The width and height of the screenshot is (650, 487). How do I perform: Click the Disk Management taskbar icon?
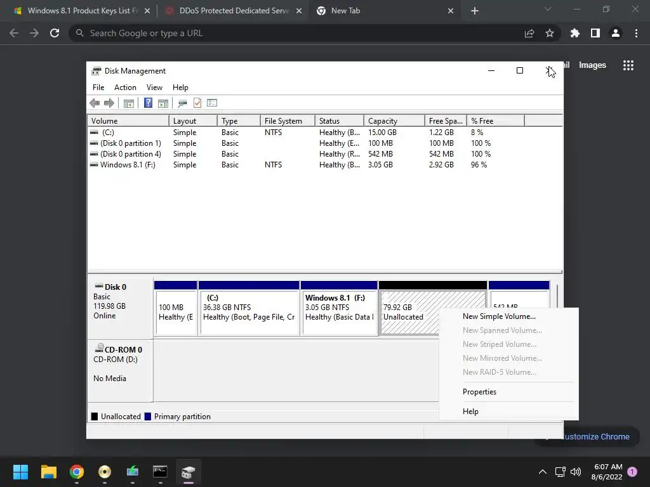click(188, 472)
